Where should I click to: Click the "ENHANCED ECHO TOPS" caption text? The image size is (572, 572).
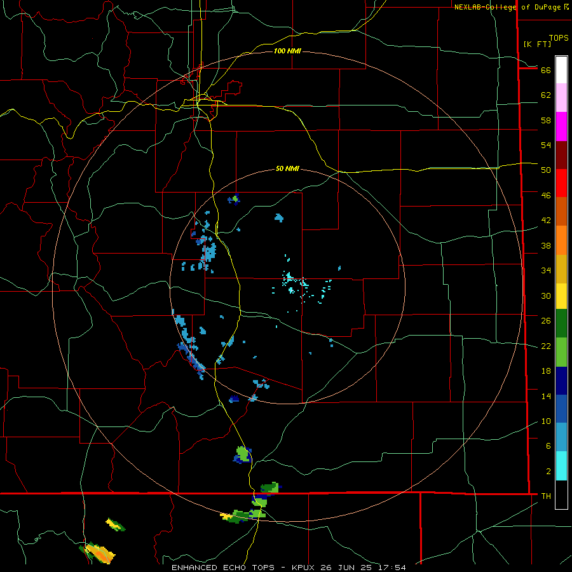[223, 568]
